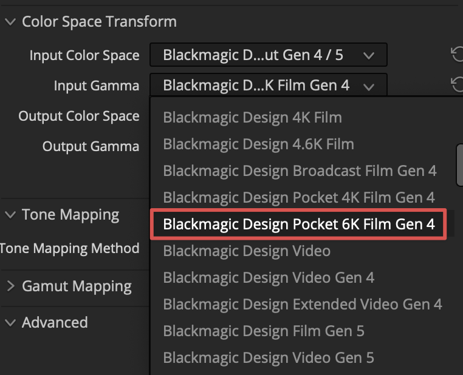
Task: Select Blackmagic Design Film Gen 5
Action: (x=263, y=331)
